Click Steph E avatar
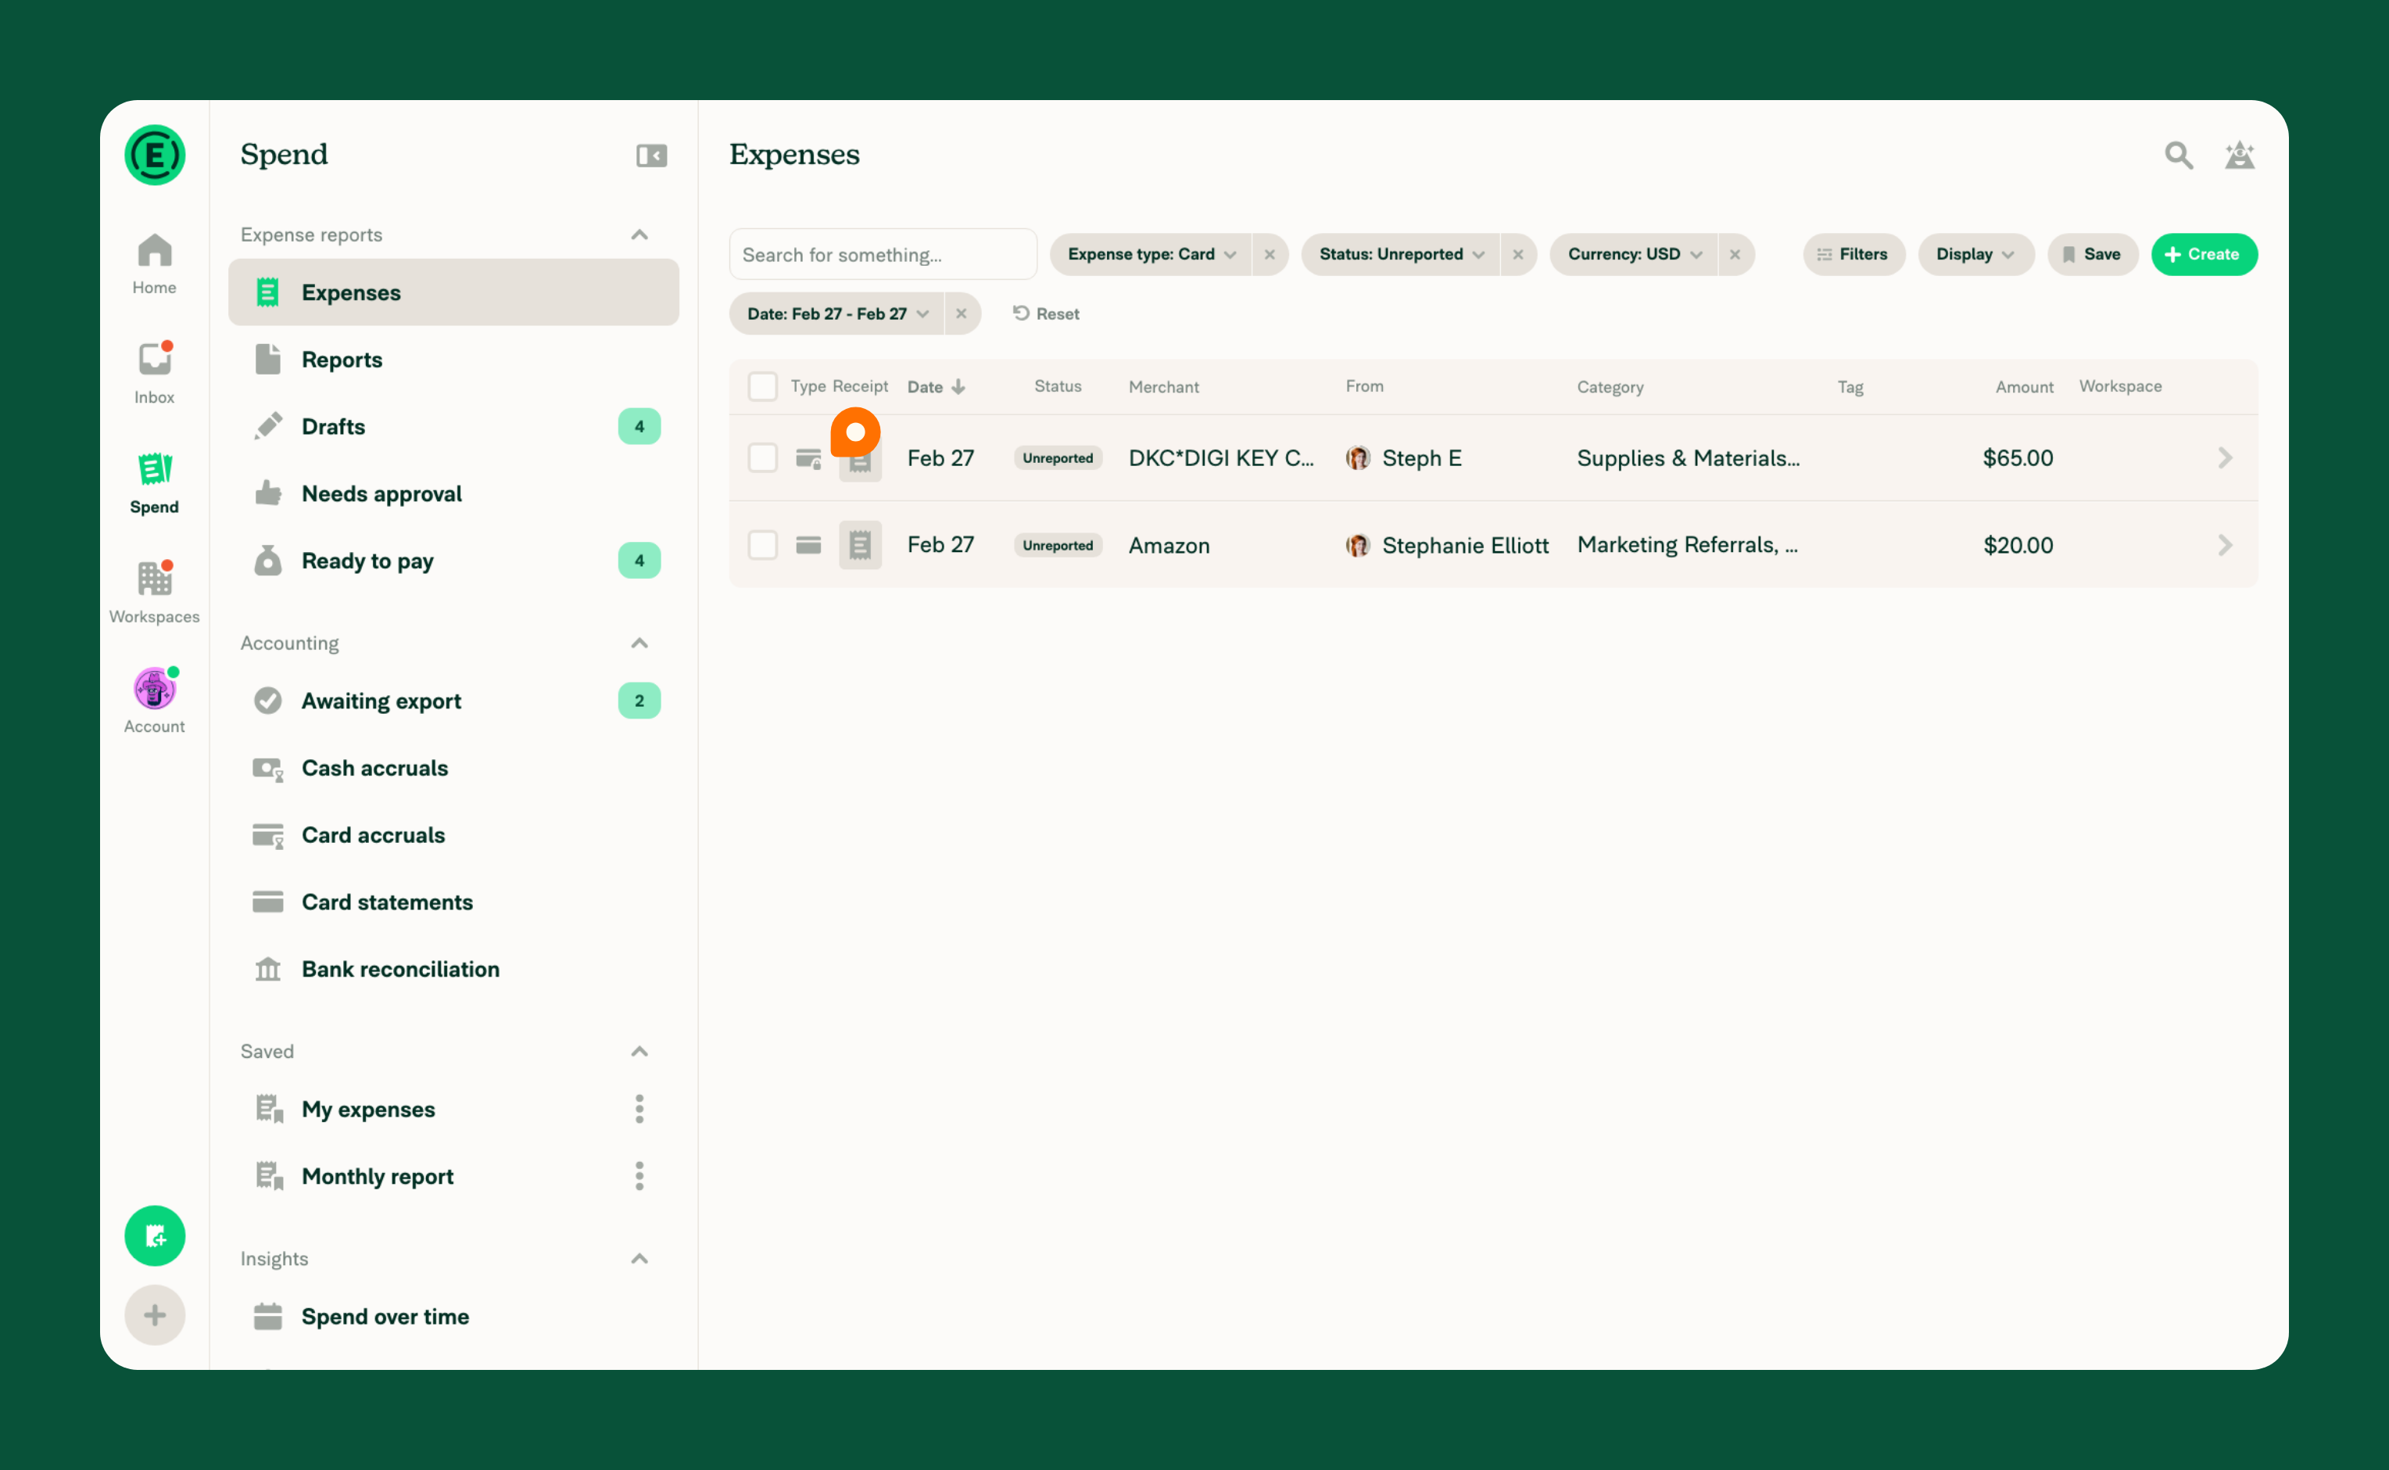Viewport: 2389px width, 1470px height. tap(1358, 458)
